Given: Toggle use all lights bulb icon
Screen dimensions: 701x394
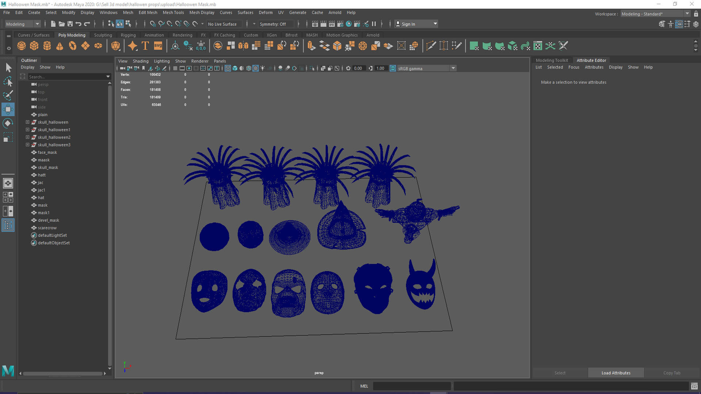Looking at the screenshot, I should point(263,68).
